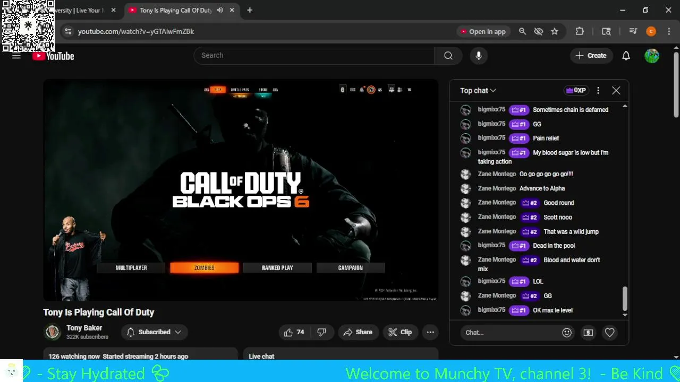This screenshot has width=680, height=382.
Task: Click the live chat scrollbar thumb
Action: coord(625,299)
